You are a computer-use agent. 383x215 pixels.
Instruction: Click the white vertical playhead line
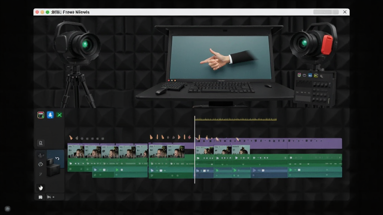[194, 150]
